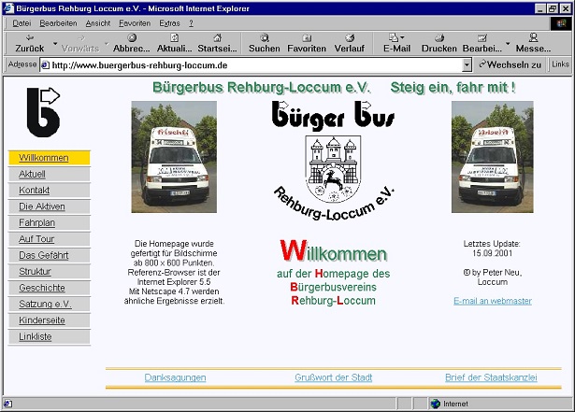Click the right bus photo
Viewport: 575px width, 412px height.
(x=493, y=157)
